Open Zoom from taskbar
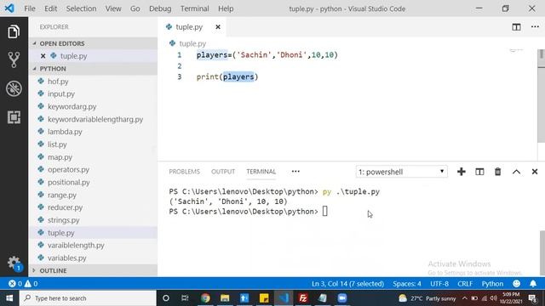 point(342,298)
